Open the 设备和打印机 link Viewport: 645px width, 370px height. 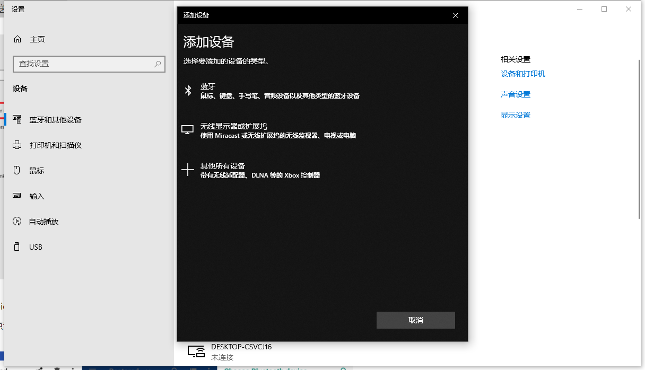pos(524,74)
